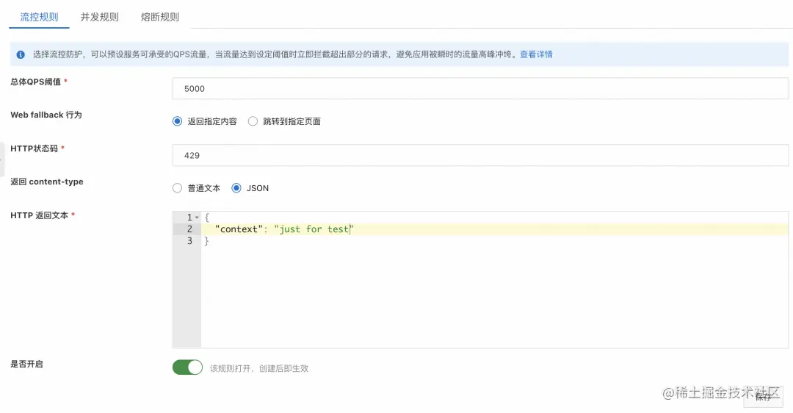The height and width of the screenshot is (413, 793).
Task: Click line number 2 in editor gutter
Action: pos(189,229)
